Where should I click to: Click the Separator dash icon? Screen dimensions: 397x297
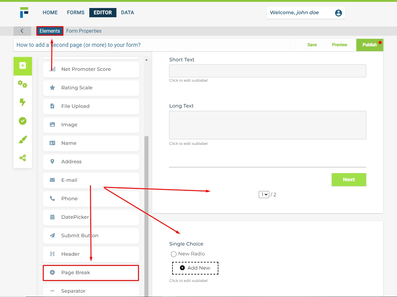tap(52, 291)
